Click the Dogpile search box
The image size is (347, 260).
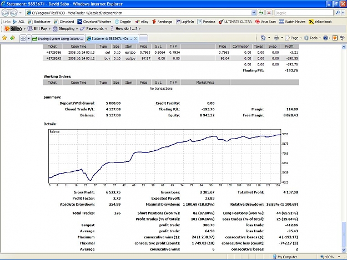[304, 13]
